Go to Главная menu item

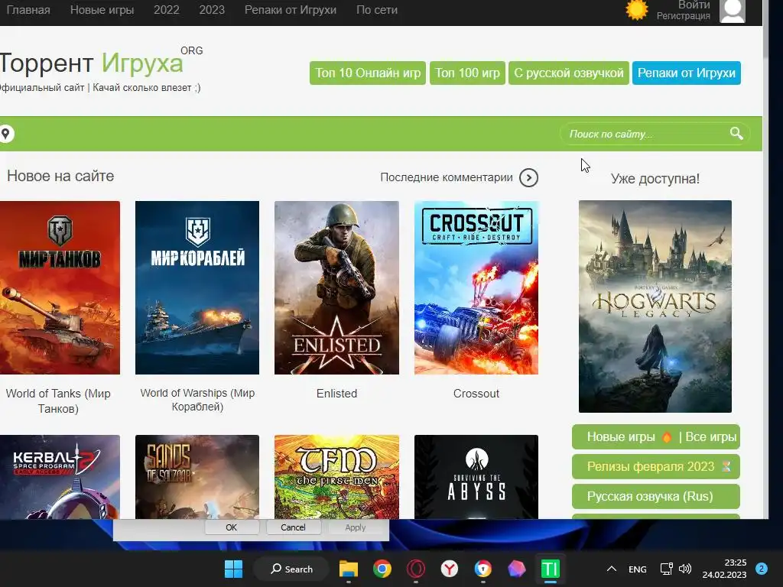(28, 10)
